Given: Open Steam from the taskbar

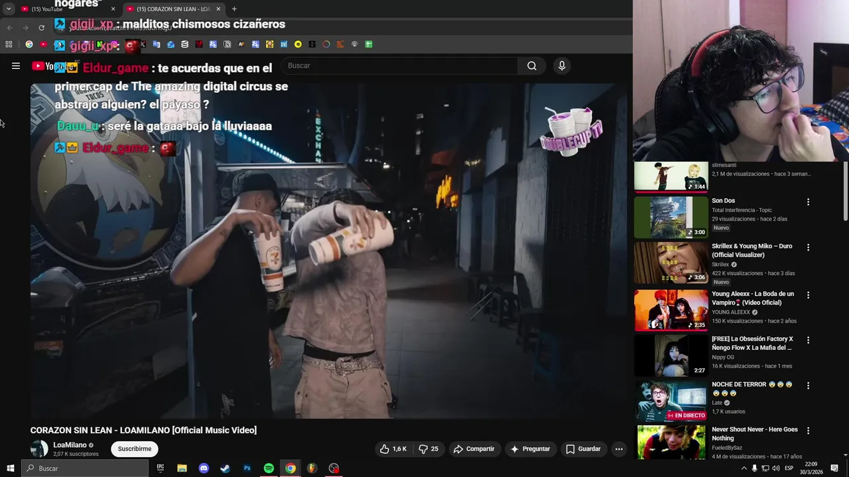Looking at the screenshot, I should tap(226, 468).
